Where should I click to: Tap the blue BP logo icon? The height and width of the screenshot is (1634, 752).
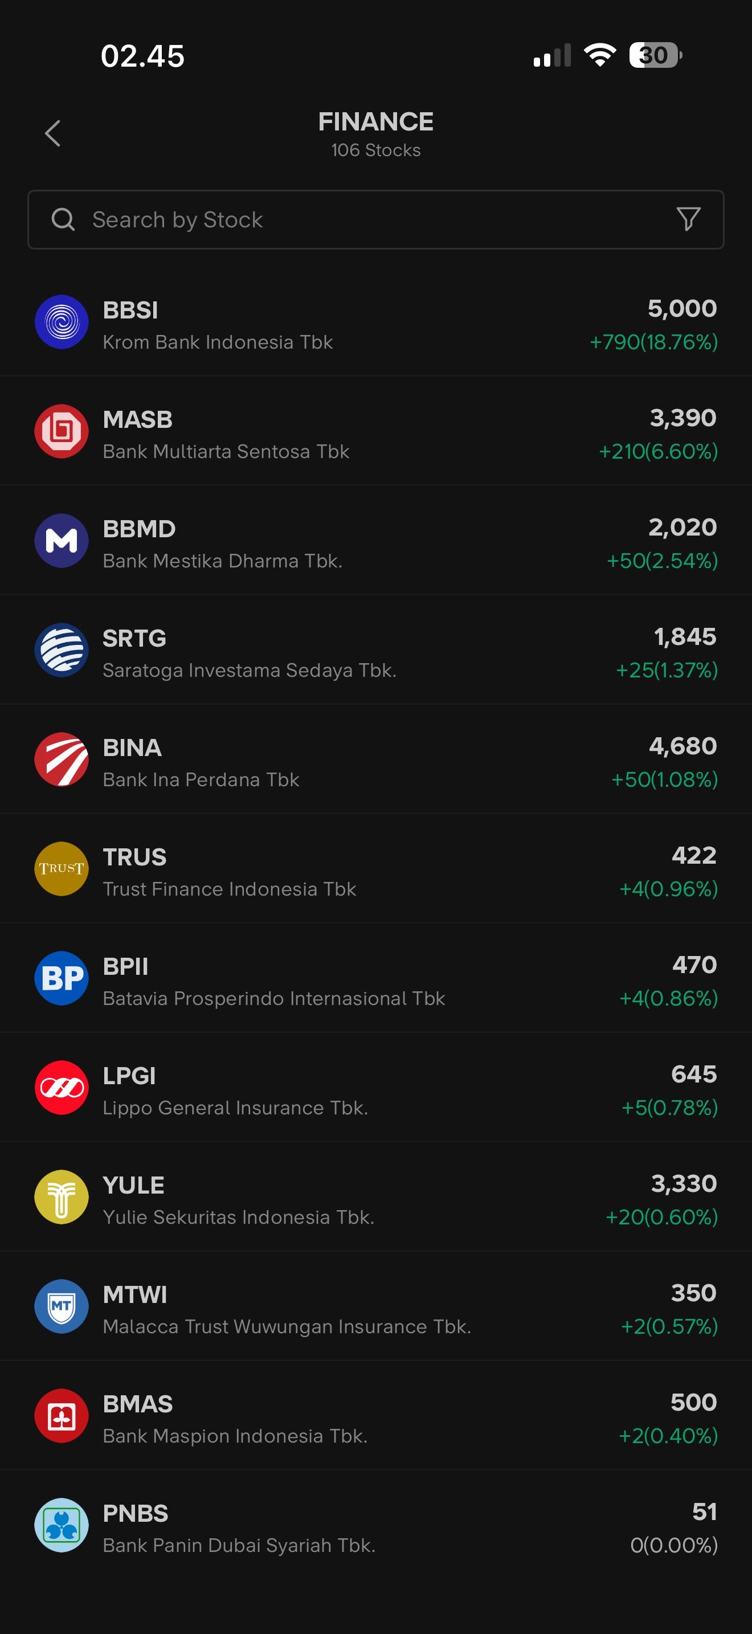click(x=62, y=978)
